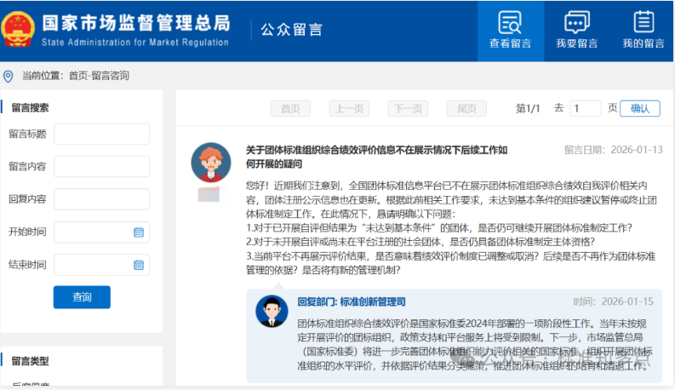Screen dimensions: 675x390
Task: Open calendar picker for 结束时间
Action: tap(138, 265)
